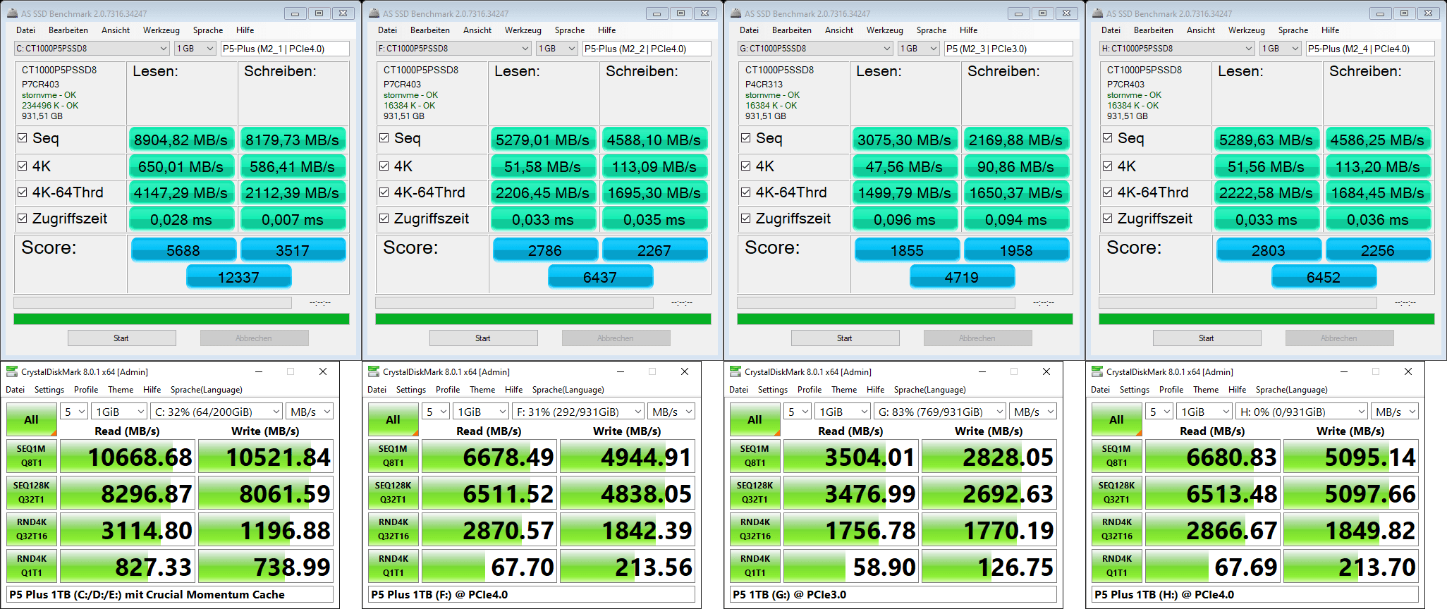Close the H: drive CrystalDiskMark window
Viewport: 1447px width, 609px height.
[1408, 371]
